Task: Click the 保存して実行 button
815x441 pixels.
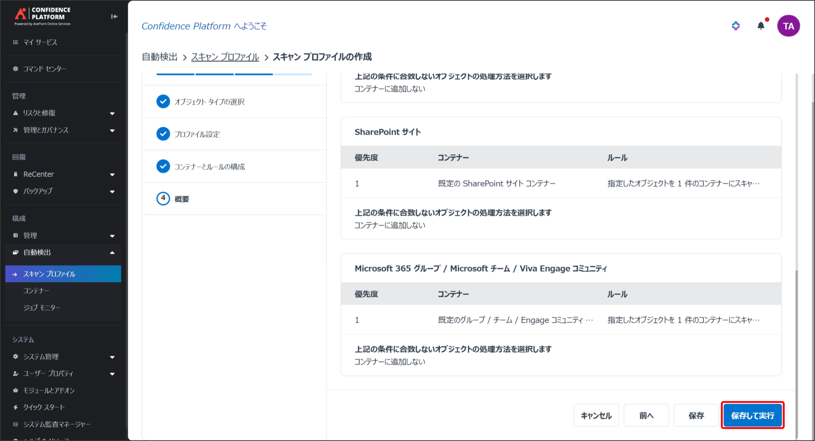Action: click(x=752, y=416)
